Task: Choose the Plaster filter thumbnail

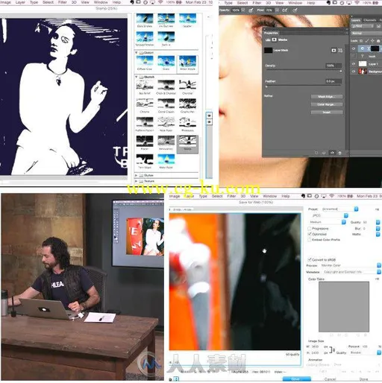Action: pyautogui.click(x=145, y=141)
